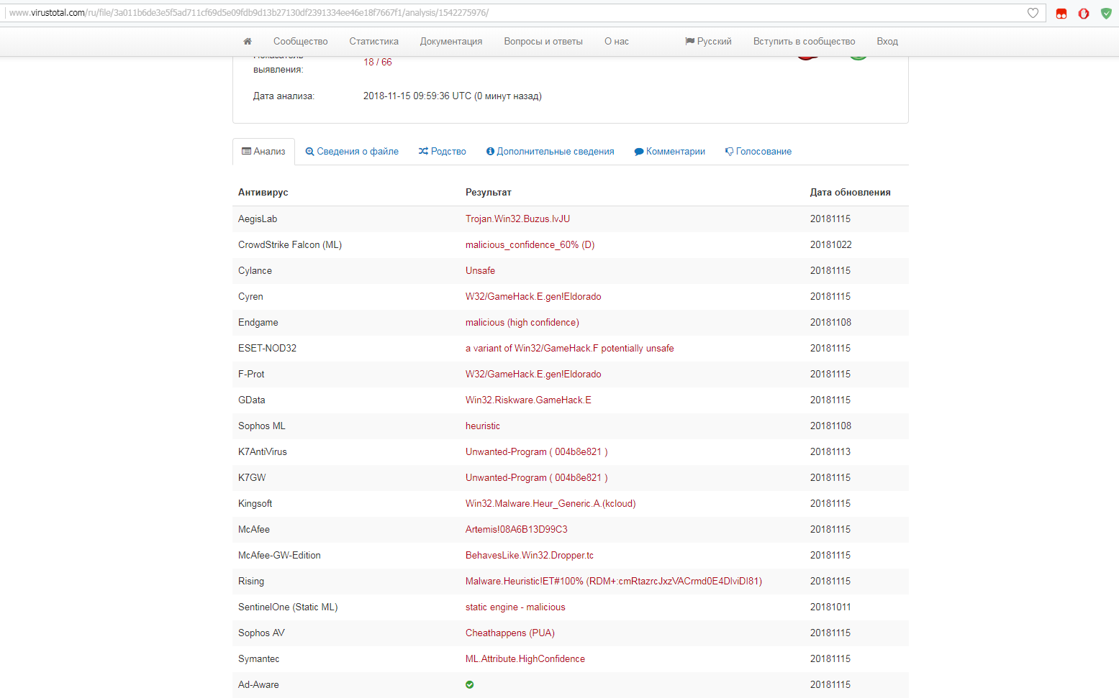Click Sophos ML heuristic result
The height and width of the screenshot is (698, 1119).
click(x=483, y=426)
